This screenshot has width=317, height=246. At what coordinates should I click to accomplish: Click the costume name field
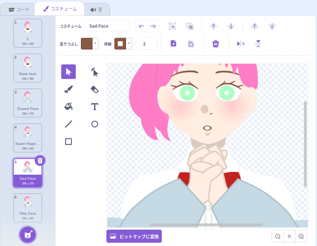pyautogui.click(x=108, y=26)
